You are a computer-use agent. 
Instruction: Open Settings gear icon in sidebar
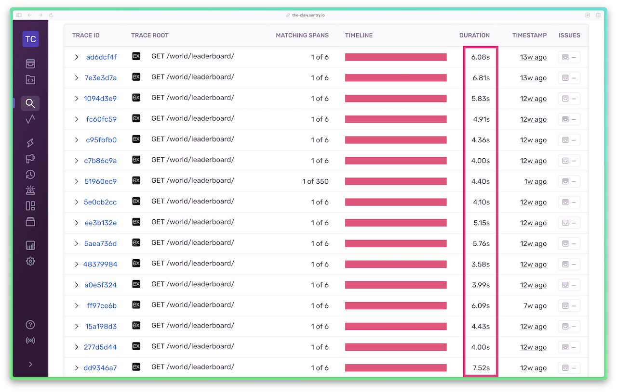pos(30,261)
